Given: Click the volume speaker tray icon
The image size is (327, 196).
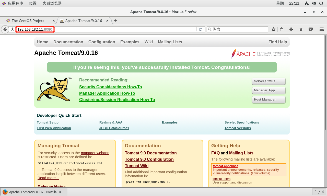Looking at the screenshot, I should [314, 3].
